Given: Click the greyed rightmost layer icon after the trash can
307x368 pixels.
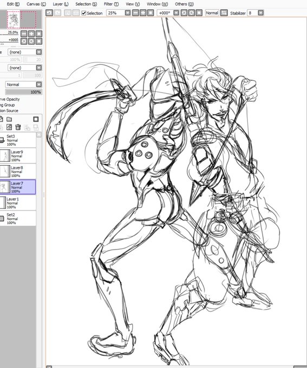Looking at the screenshot, I should click(36, 127).
